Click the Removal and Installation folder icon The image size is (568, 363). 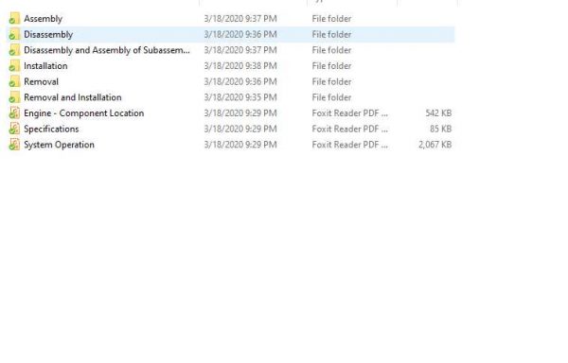click(x=14, y=97)
